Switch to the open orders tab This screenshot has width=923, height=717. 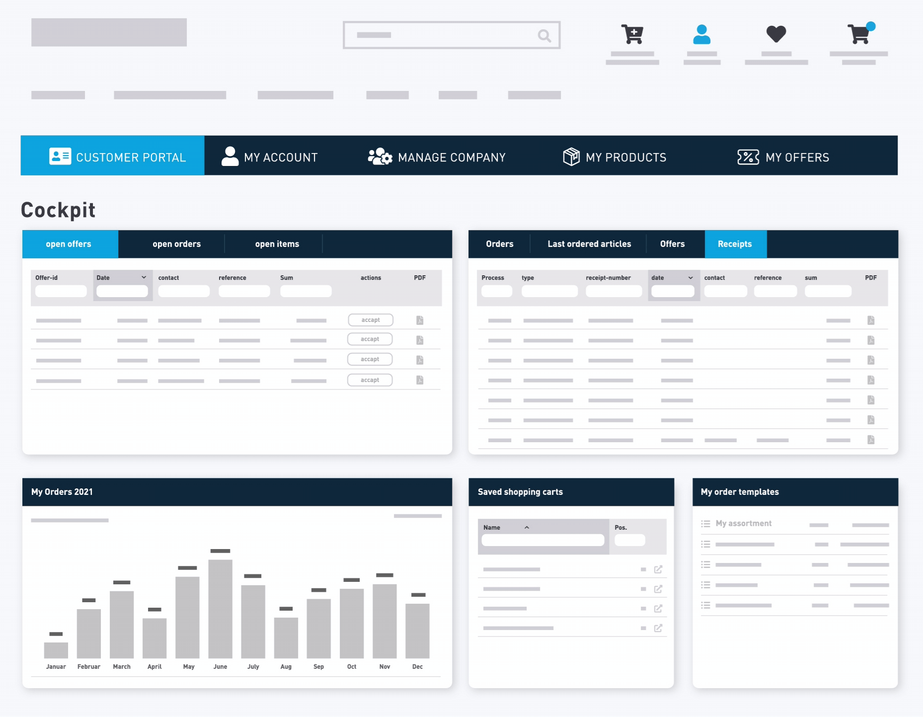pyautogui.click(x=176, y=244)
